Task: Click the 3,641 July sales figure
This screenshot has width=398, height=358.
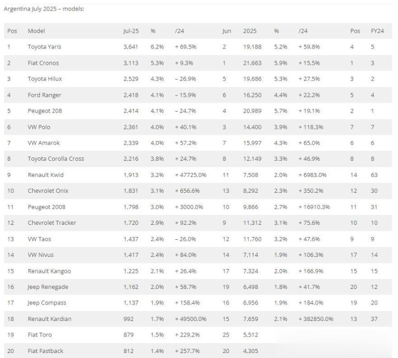Action: pyautogui.click(x=132, y=47)
